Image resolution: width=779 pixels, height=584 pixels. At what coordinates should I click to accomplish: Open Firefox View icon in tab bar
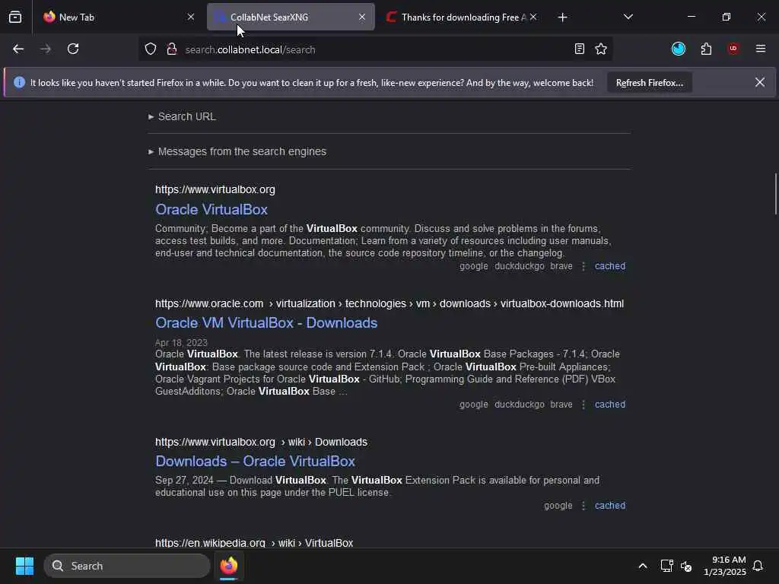(x=15, y=17)
